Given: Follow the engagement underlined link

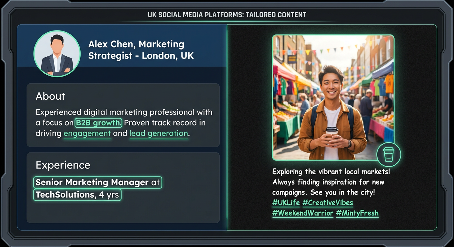Looking at the screenshot, I should pos(87,133).
